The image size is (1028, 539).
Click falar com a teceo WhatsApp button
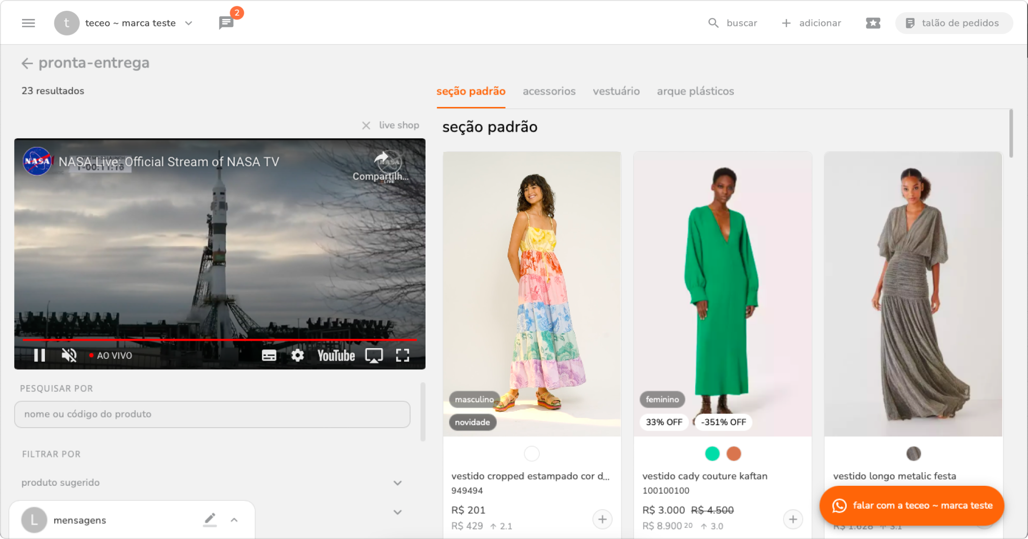point(911,505)
